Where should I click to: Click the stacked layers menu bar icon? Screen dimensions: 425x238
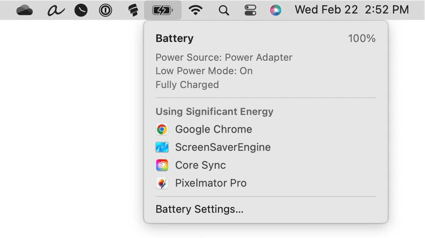133,10
